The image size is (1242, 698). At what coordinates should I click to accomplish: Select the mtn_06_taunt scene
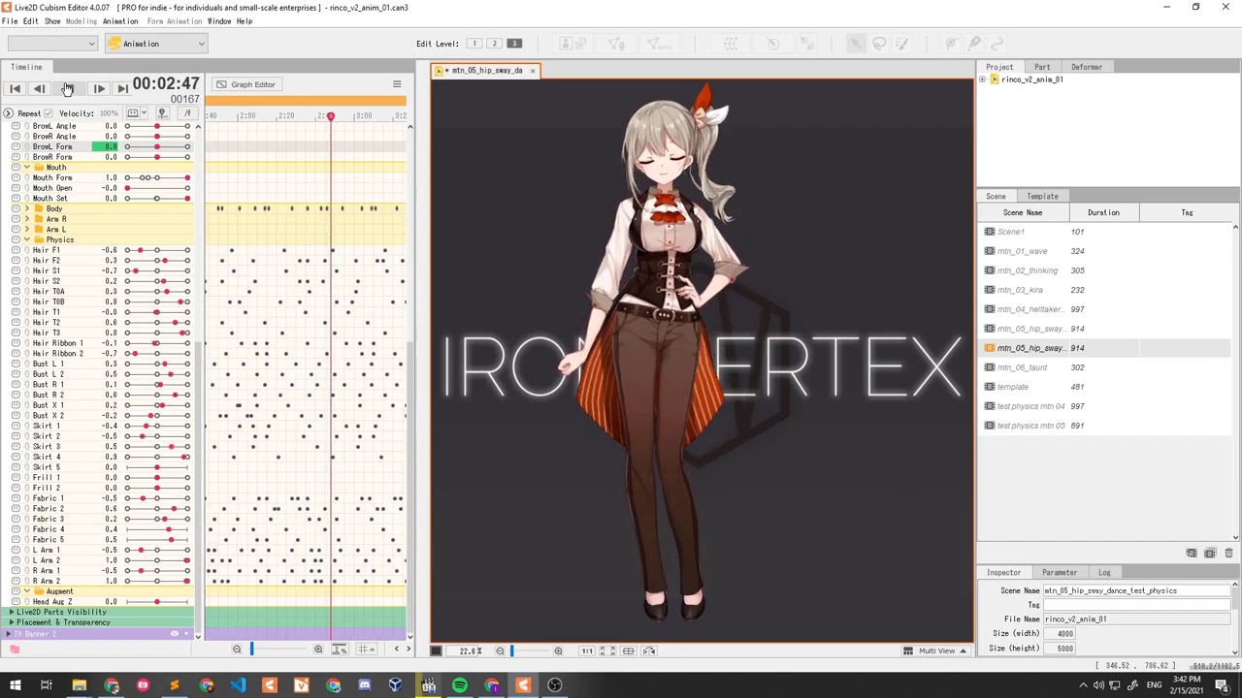1106,367
